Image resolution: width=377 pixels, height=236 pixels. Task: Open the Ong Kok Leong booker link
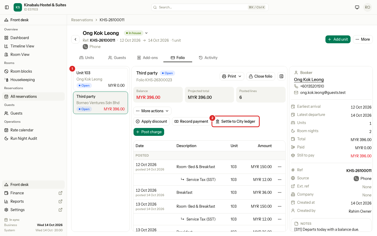click(309, 79)
